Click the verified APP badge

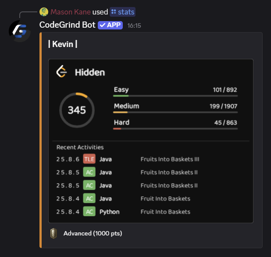pyautogui.click(x=110, y=25)
